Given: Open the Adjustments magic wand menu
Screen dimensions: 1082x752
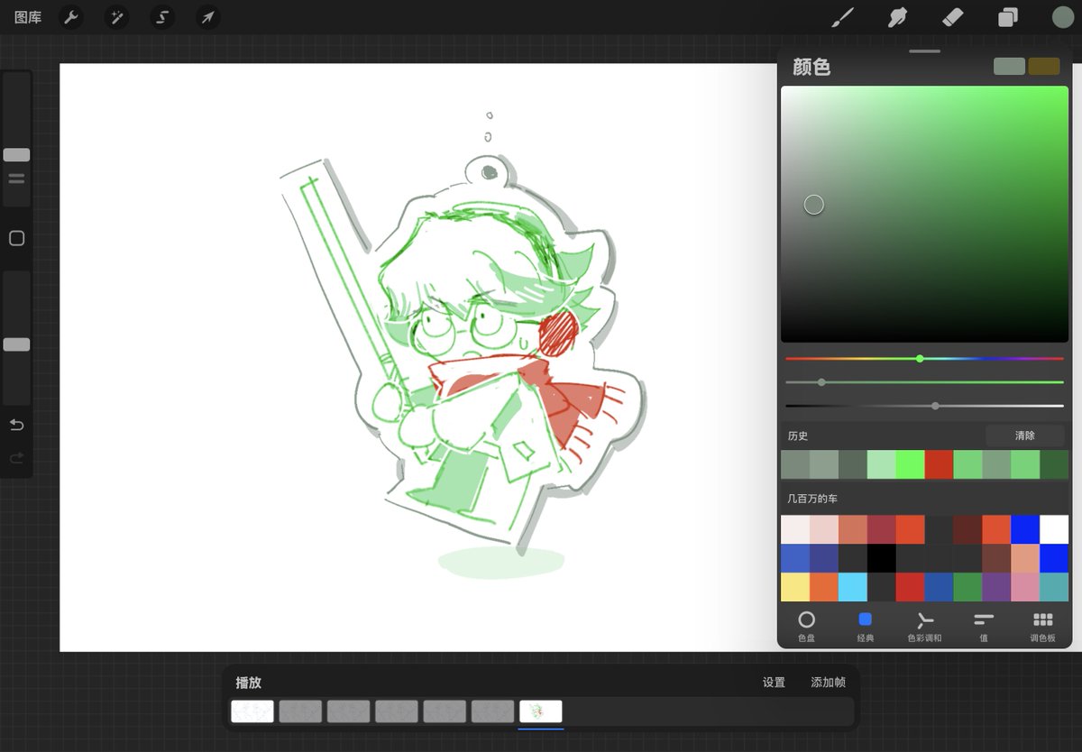Looking at the screenshot, I should coord(116,17).
